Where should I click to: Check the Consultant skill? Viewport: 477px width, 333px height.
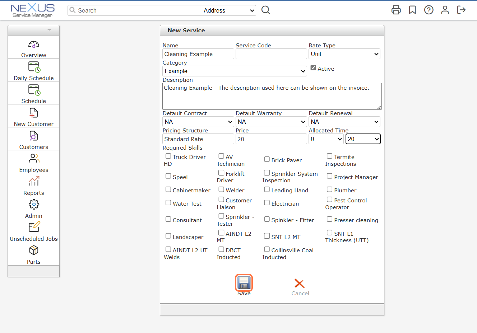pyautogui.click(x=168, y=219)
